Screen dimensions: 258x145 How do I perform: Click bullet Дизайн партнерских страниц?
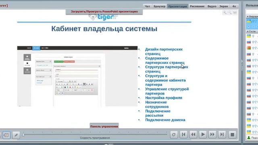point(164,52)
